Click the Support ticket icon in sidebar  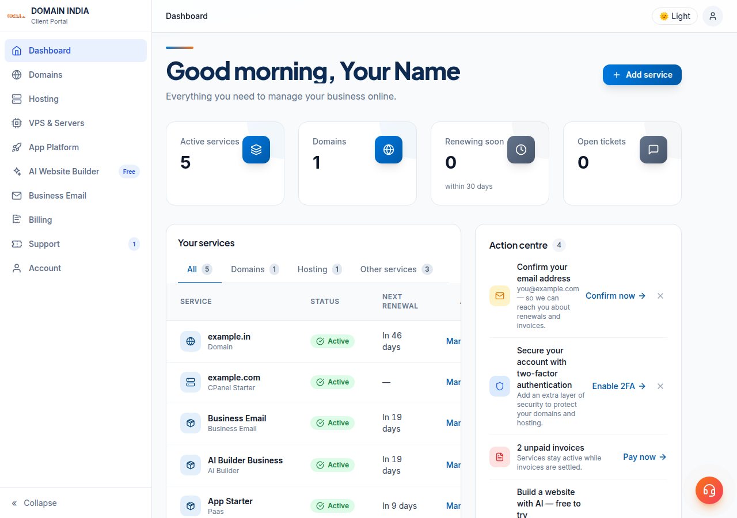(x=17, y=244)
